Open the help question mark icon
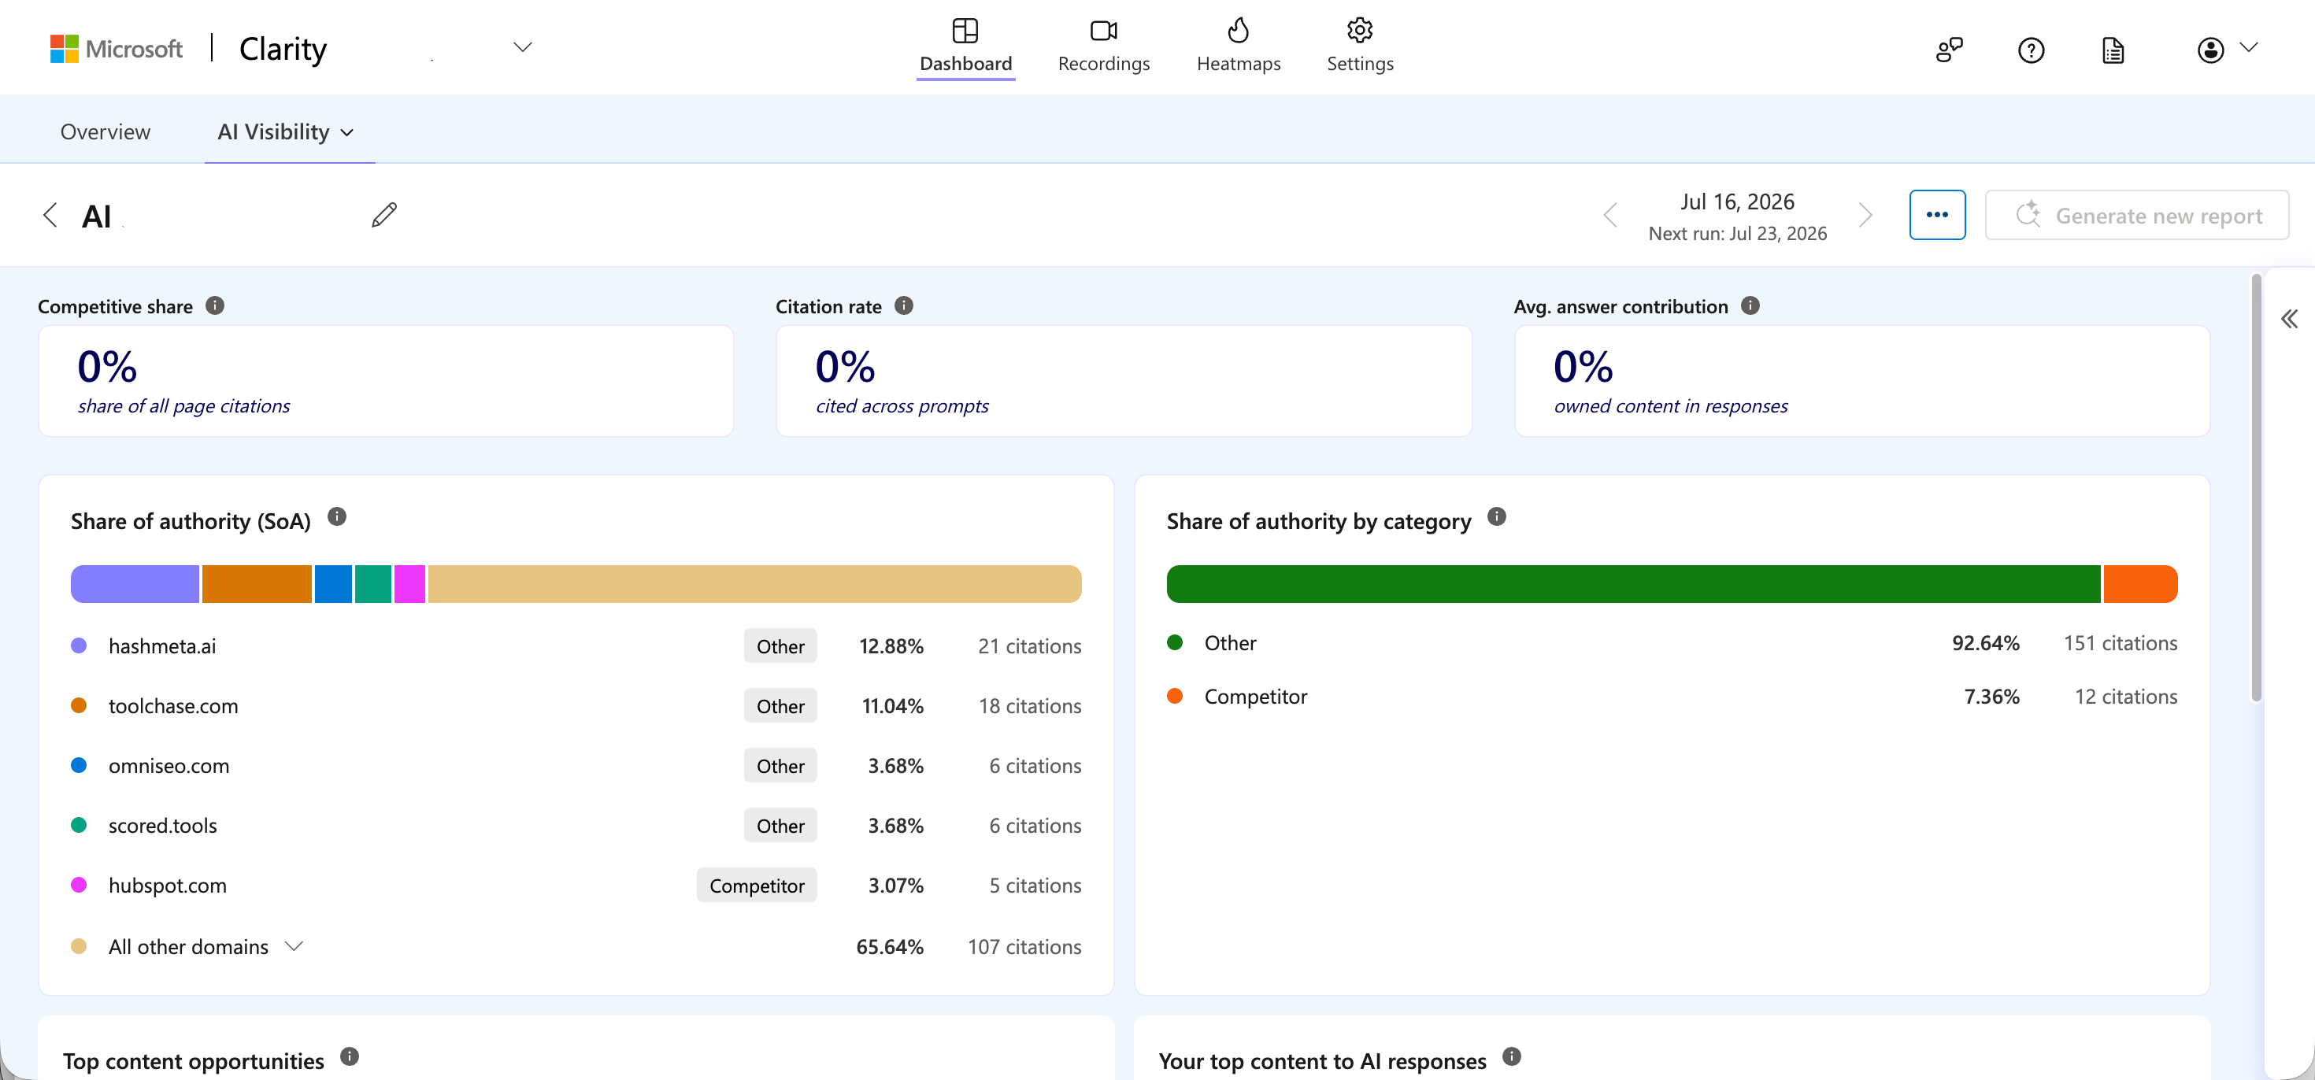This screenshot has height=1080, width=2315. coord(2031,50)
